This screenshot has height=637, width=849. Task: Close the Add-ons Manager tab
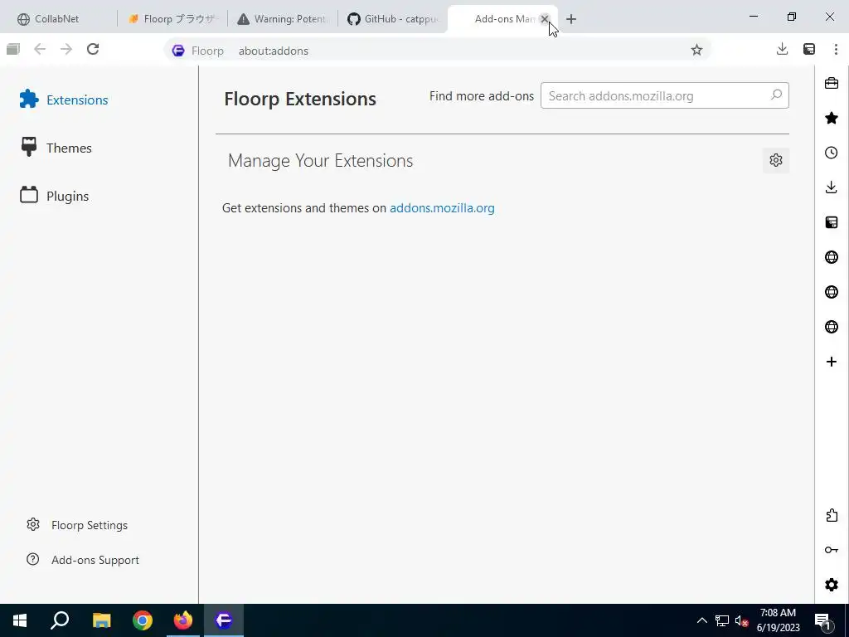click(545, 19)
